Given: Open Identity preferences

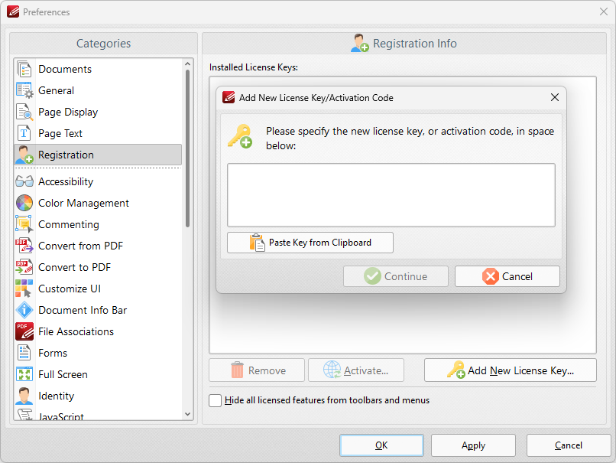Looking at the screenshot, I should pyautogui.click(x=98, y=396).
